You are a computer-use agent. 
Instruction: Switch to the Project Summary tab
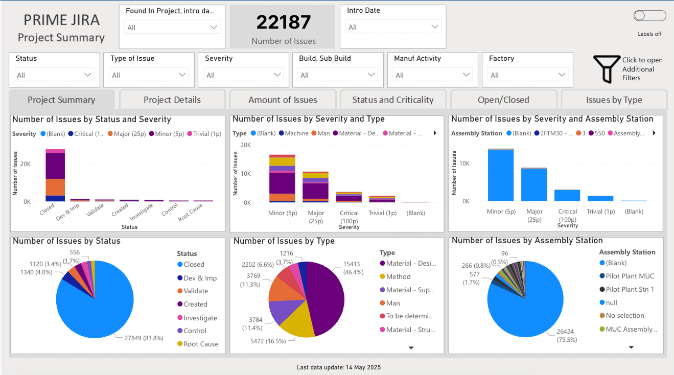click(61, 100)
